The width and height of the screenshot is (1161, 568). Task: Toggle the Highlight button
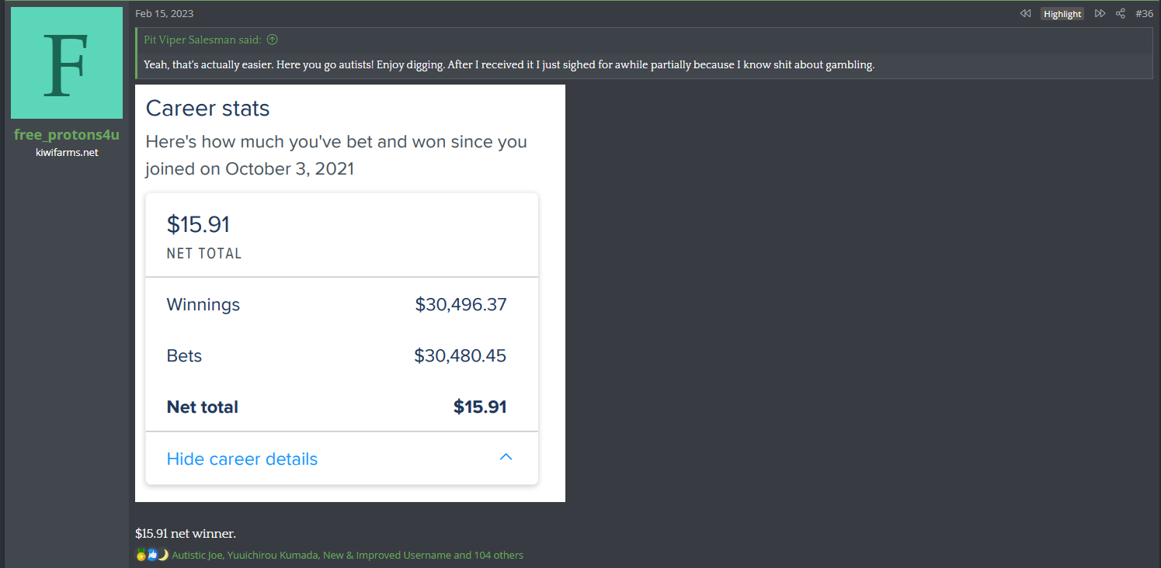(1062, 14)
